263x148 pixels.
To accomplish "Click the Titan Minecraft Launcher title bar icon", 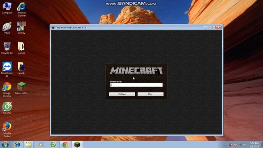I will [53, 28].
